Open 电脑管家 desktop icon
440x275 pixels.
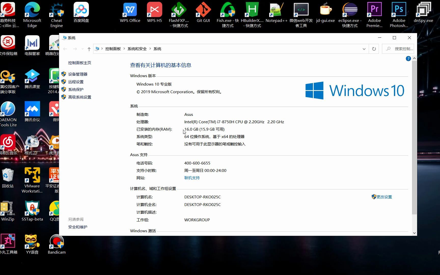tap(32, 45)
